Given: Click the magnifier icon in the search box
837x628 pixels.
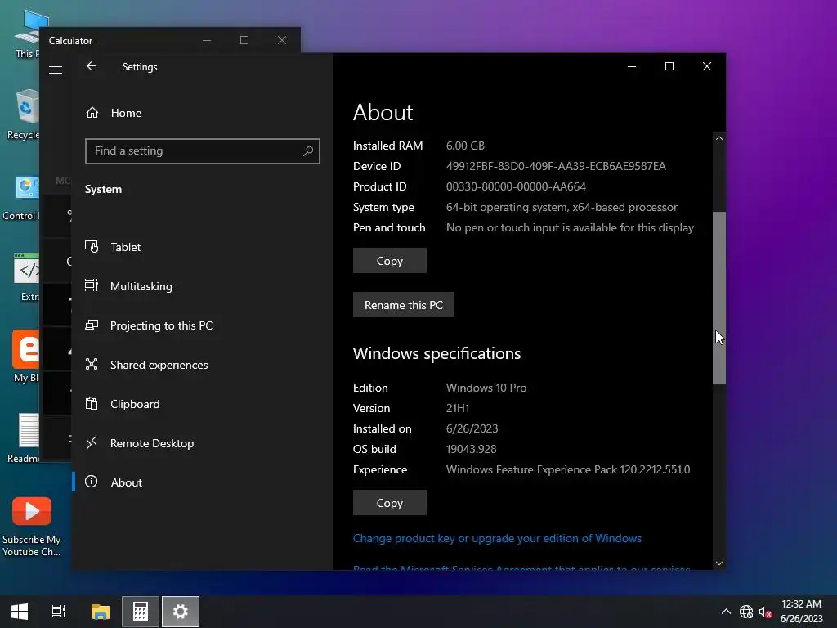Looking at the screenshot, I should click(x=308, y=151).
